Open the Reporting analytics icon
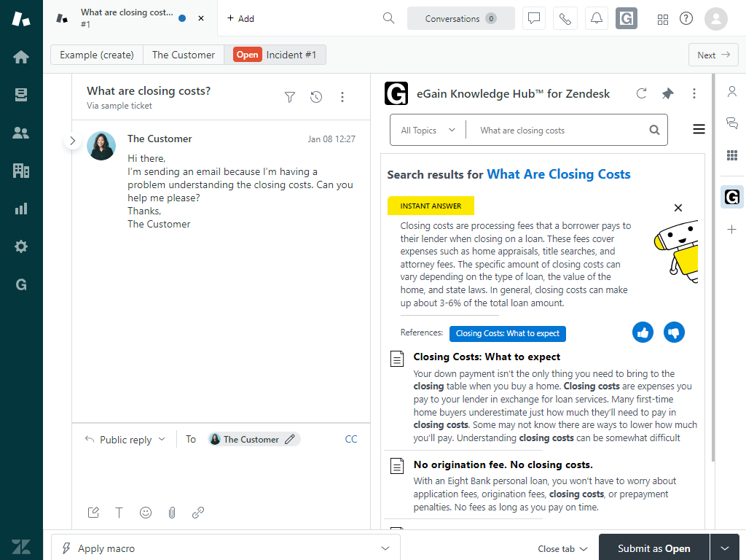This screenshot has height=560, width=746. click(x=21, y=209)
